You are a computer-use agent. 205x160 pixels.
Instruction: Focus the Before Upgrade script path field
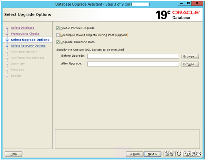point(133,56)
